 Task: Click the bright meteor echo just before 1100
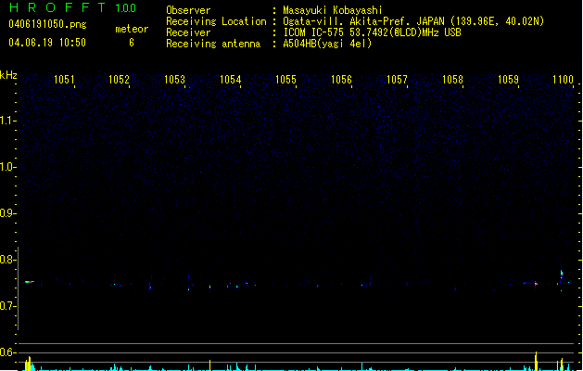pyautogui.click(x=562, y=275)
